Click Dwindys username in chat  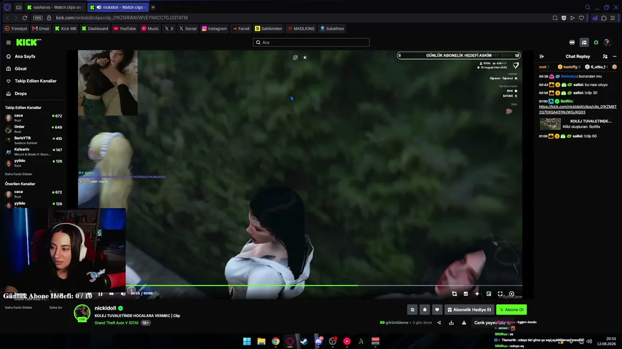click(x=569, y=77)
